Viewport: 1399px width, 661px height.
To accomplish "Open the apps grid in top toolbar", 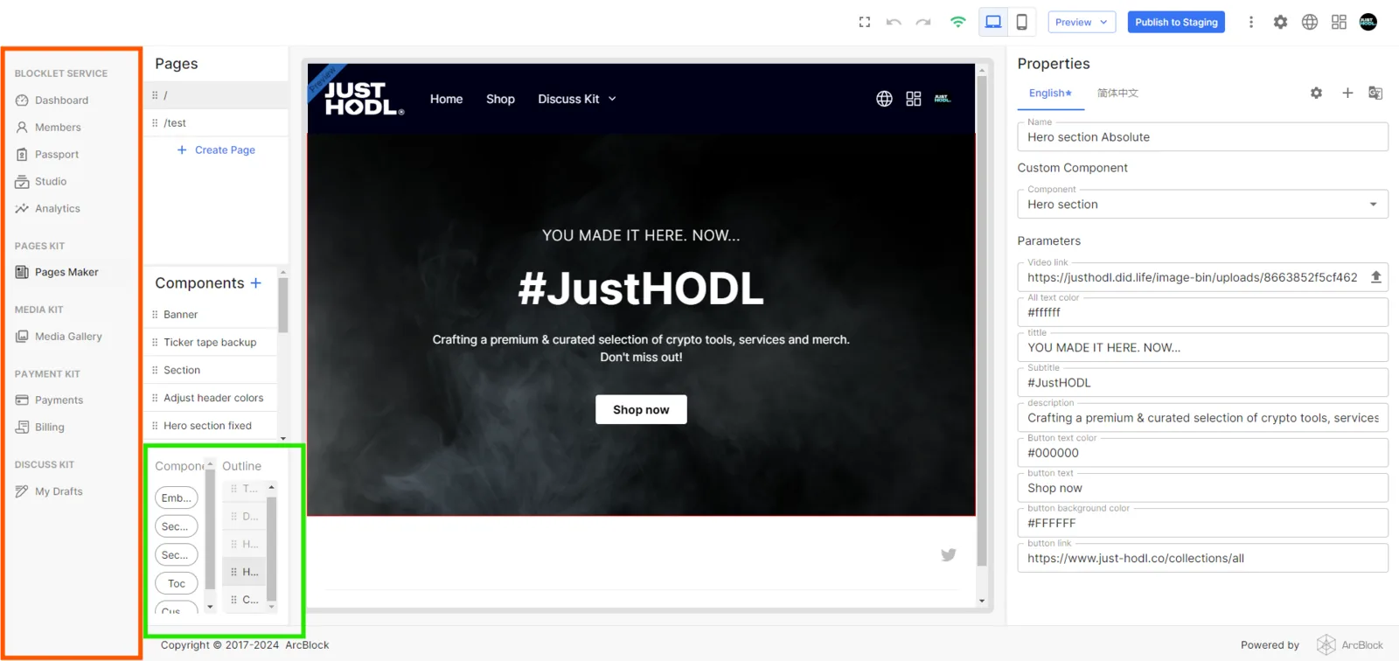I will click(x=1339, y=22).
